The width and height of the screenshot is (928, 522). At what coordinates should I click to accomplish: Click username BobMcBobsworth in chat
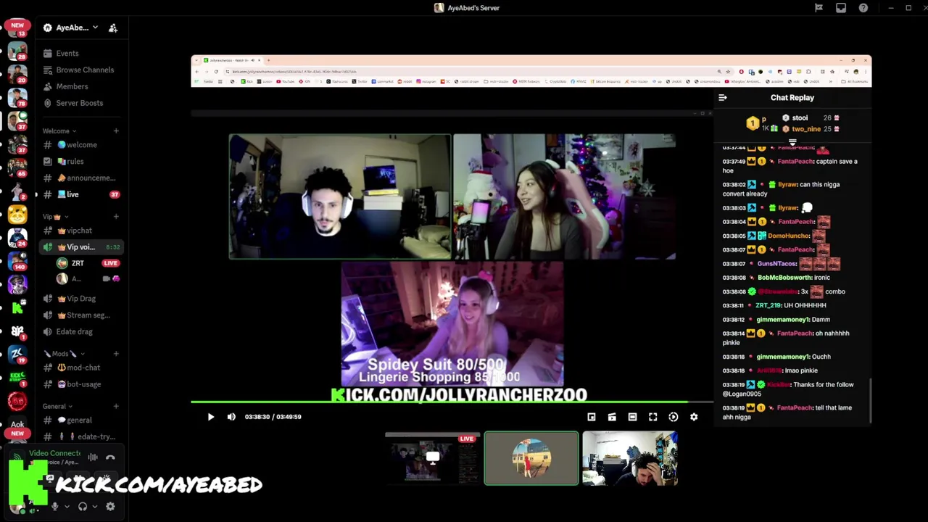click(784, 278)
